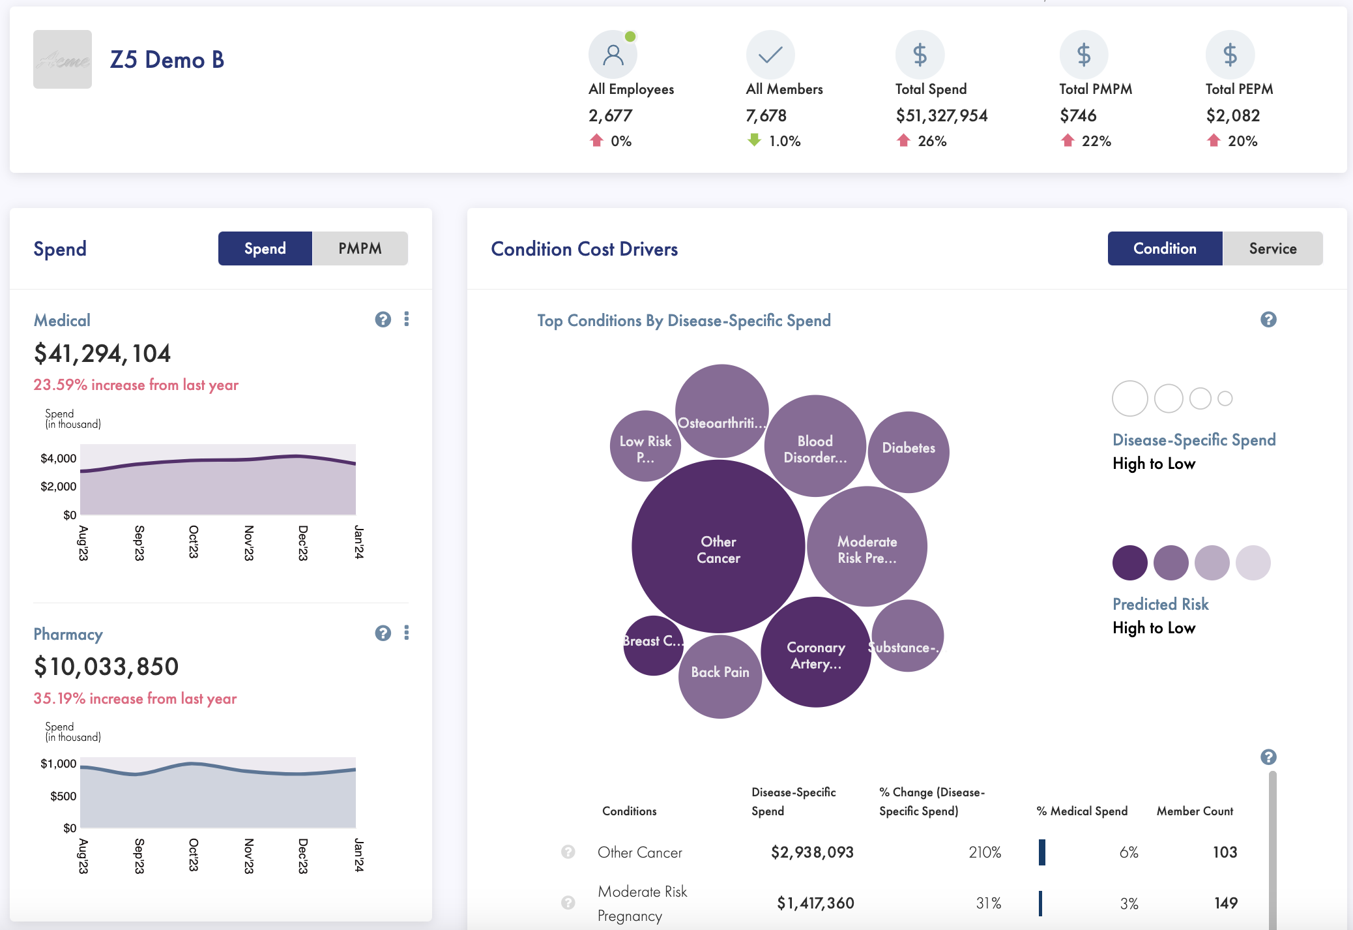The width and height of the screenshot is (1353, 930).
Task: Switch cost drivers to Service view
Action: coord(1272,248)
